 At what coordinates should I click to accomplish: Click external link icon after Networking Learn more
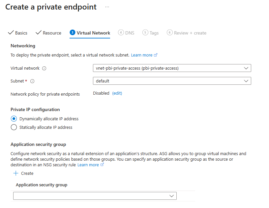click(x=156, y=55)
